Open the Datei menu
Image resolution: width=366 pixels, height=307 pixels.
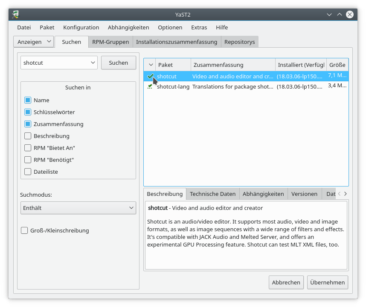pyautogui.click(x=24, y=28)
